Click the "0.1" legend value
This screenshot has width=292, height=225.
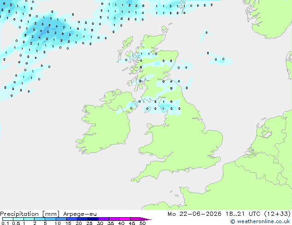pos(5,223)
